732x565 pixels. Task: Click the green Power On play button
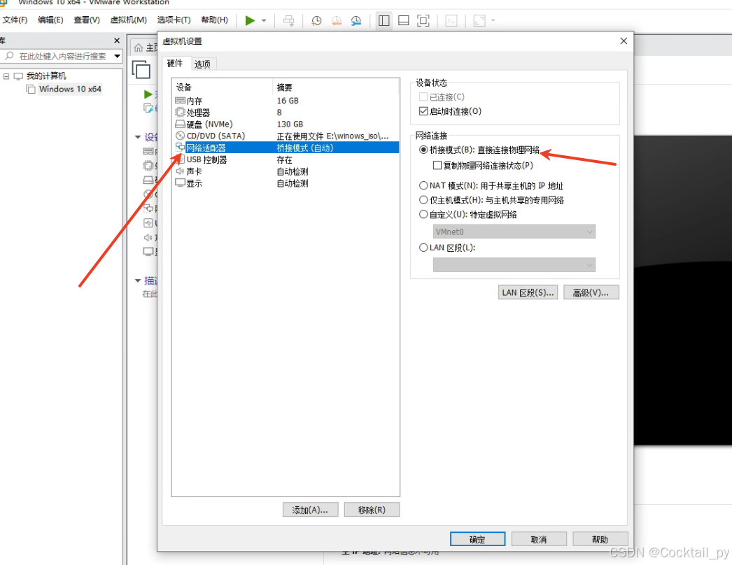[251, 20]
